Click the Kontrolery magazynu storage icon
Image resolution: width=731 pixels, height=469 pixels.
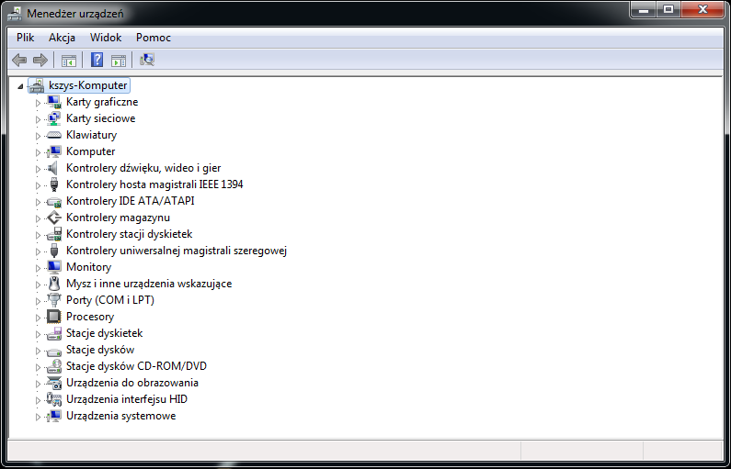tap(54, 218)
